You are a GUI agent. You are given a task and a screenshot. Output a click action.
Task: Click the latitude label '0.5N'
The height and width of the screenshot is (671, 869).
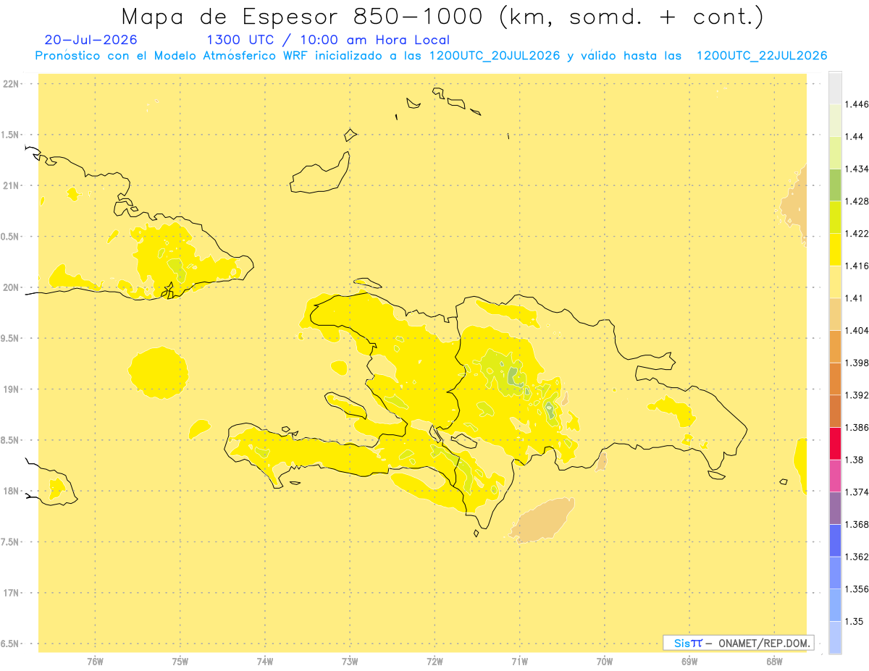pyautogui.click(x=11, y=237)
